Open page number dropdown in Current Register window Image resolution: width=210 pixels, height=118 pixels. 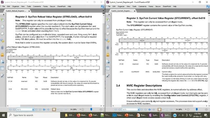coord(138,109)
